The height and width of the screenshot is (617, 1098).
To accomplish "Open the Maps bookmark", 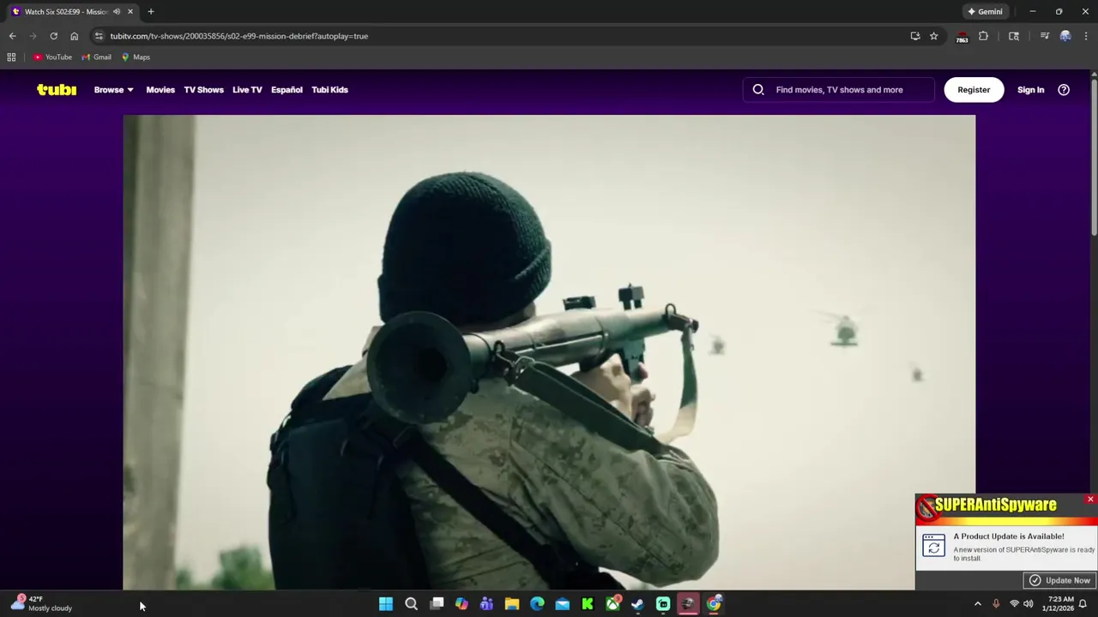I will pyautogui.click(x=136, y=57).
